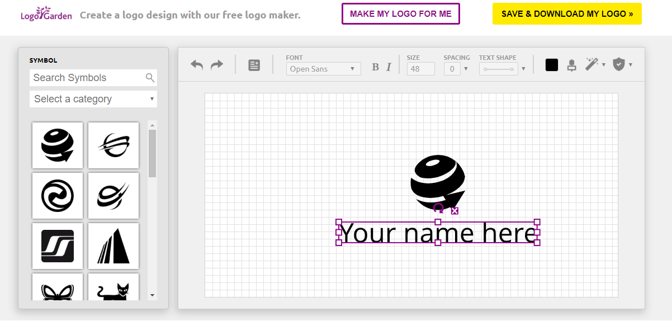This screenshot has width=672, height=321.
Task: Click the bottom-center handle of text box
Action: tap(438, 243)
